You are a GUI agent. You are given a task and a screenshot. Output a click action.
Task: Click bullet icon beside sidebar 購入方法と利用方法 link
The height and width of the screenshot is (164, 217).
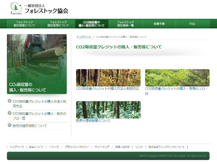[x=10, y=101]
